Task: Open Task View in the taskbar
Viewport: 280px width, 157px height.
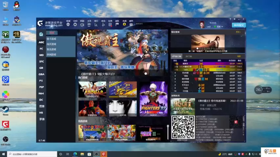Action: tap(68, 154)
